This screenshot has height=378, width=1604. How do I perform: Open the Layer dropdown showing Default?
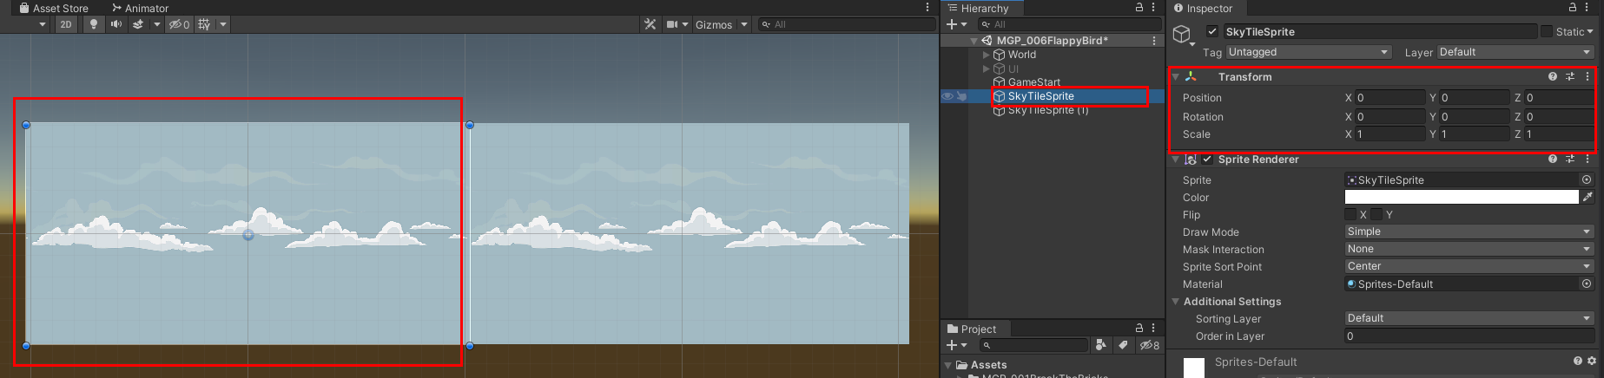[1515, 52]
